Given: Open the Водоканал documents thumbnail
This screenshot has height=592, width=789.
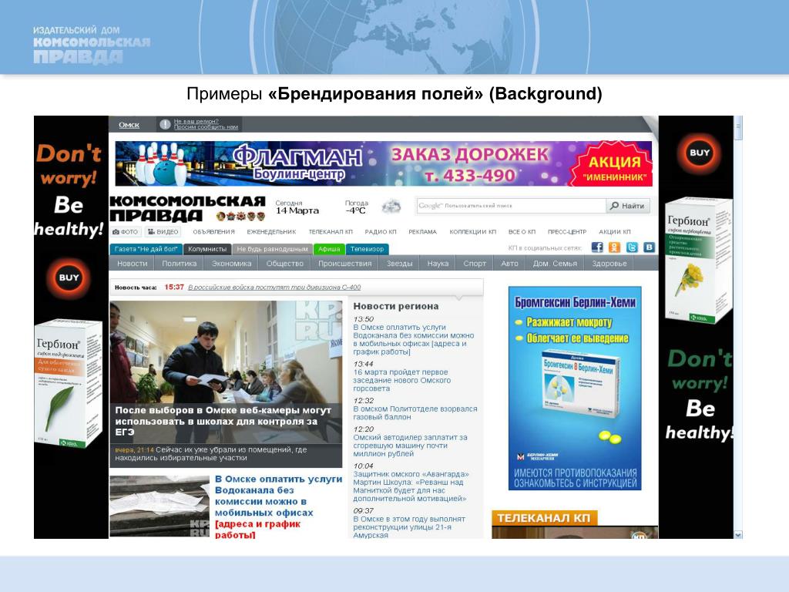Looking at the screenshot, I should pos(159,506).
